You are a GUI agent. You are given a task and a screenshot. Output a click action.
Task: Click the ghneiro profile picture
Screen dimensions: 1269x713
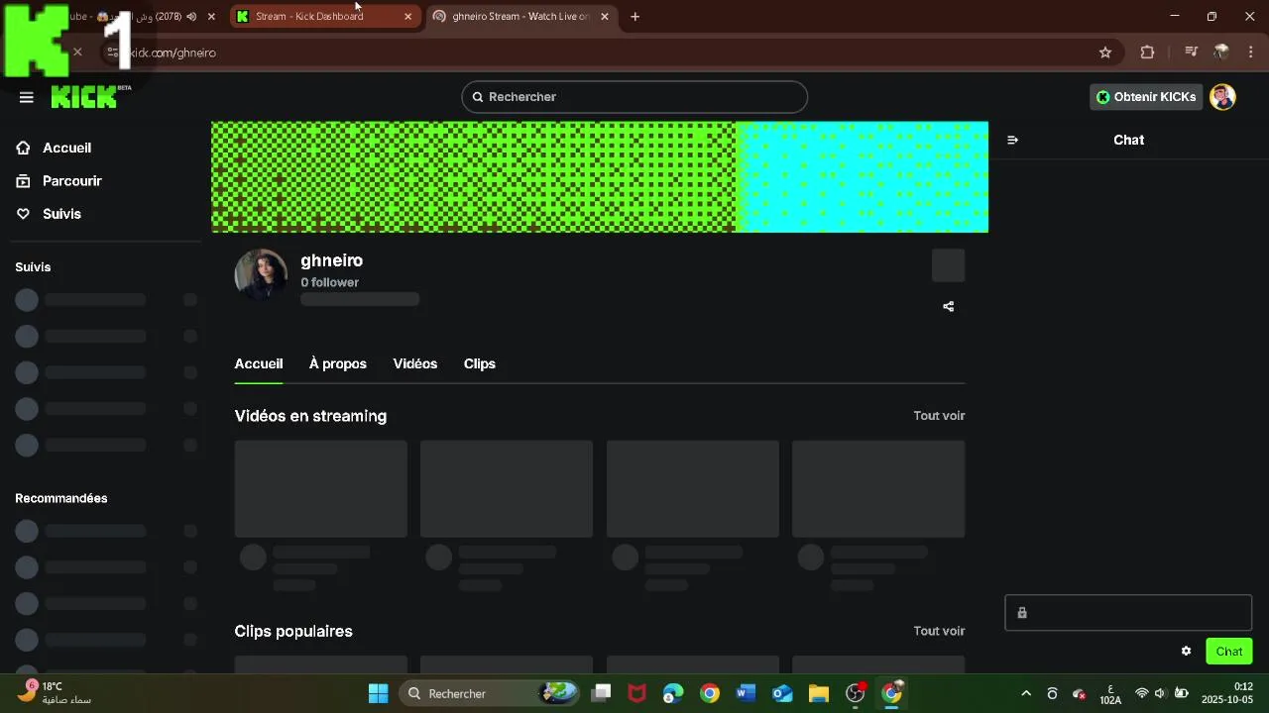(x=261, y=274)
